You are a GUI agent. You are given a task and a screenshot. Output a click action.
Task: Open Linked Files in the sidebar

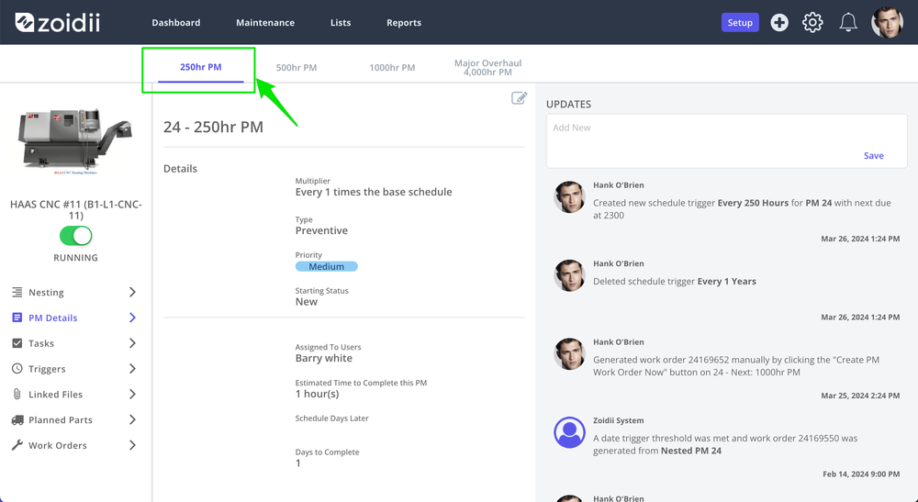click(x=56, y=395)
